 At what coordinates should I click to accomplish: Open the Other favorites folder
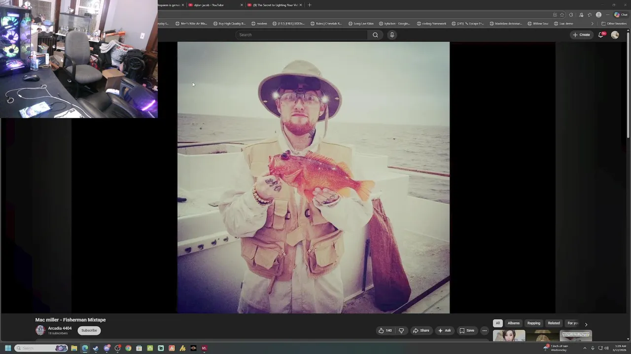(x=614, y=24)
